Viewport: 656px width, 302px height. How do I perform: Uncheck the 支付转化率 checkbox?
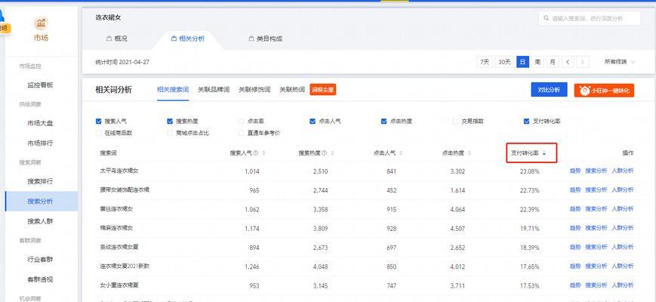pyautogui.click(x=527, y=122)
